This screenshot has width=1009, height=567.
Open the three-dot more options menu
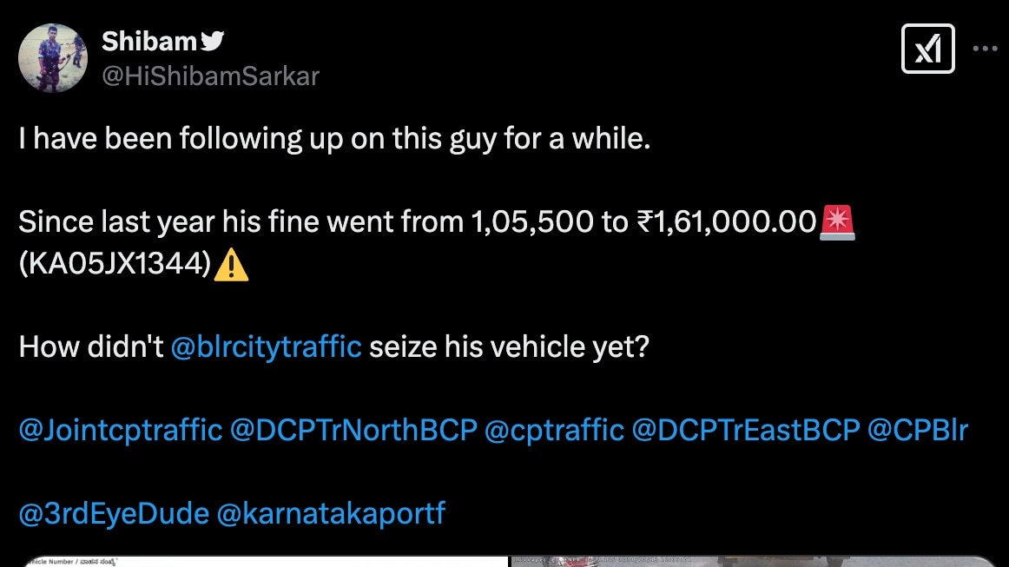coord(984,49)
